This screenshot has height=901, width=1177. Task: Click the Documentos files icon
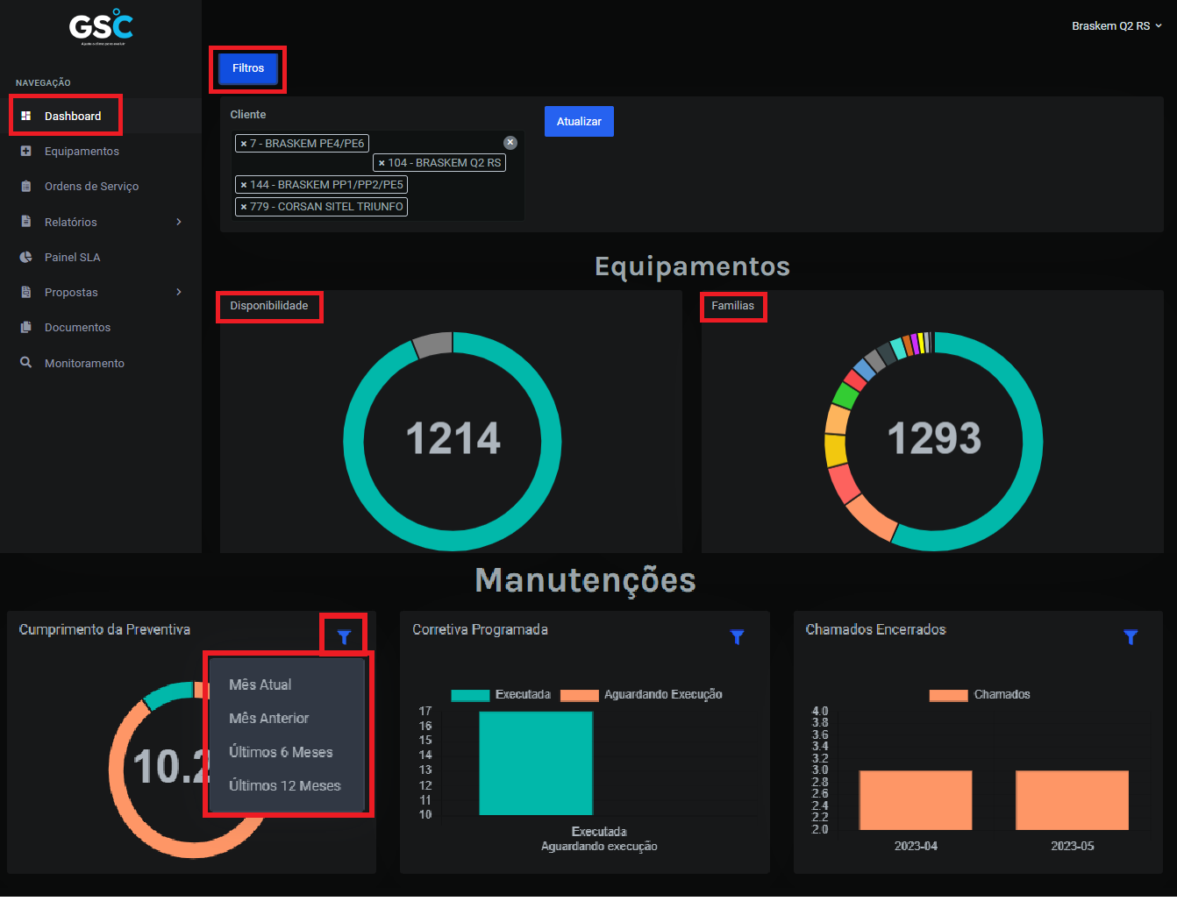(x=26, y=327)
